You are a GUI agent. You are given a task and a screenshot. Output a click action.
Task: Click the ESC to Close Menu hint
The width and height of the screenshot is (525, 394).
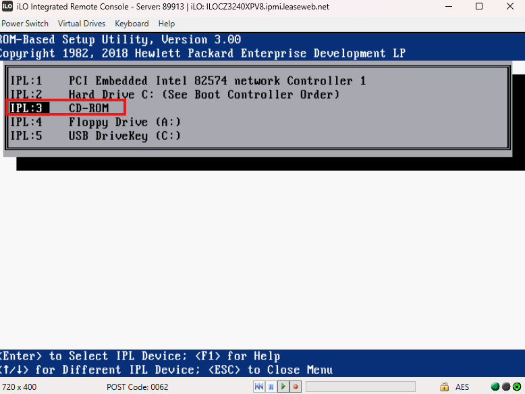point(270,370)
